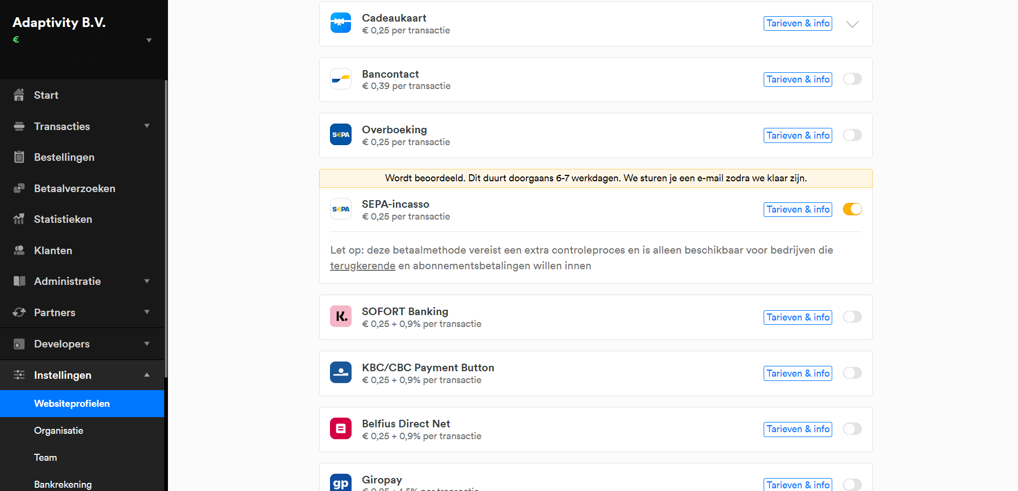Screen dimensions: 1018x491
Task: Click the Start home icon
Action: (19, 95)
